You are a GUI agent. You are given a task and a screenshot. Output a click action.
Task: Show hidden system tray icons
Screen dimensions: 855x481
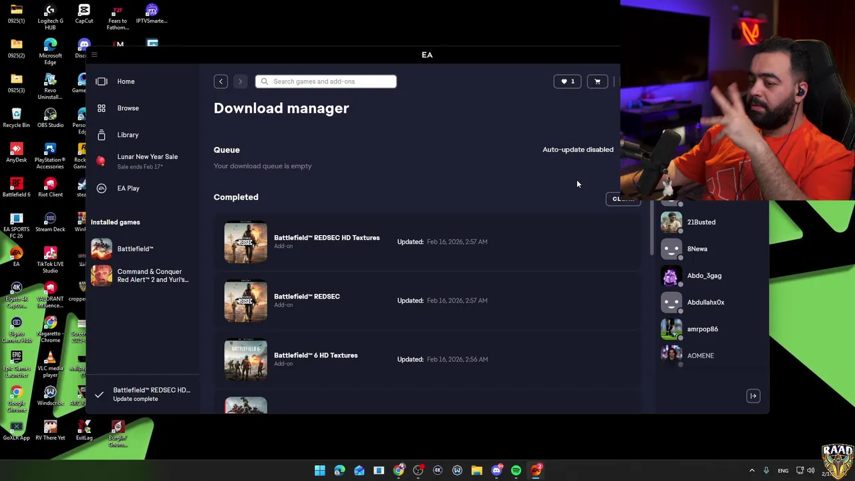(751, 471)
